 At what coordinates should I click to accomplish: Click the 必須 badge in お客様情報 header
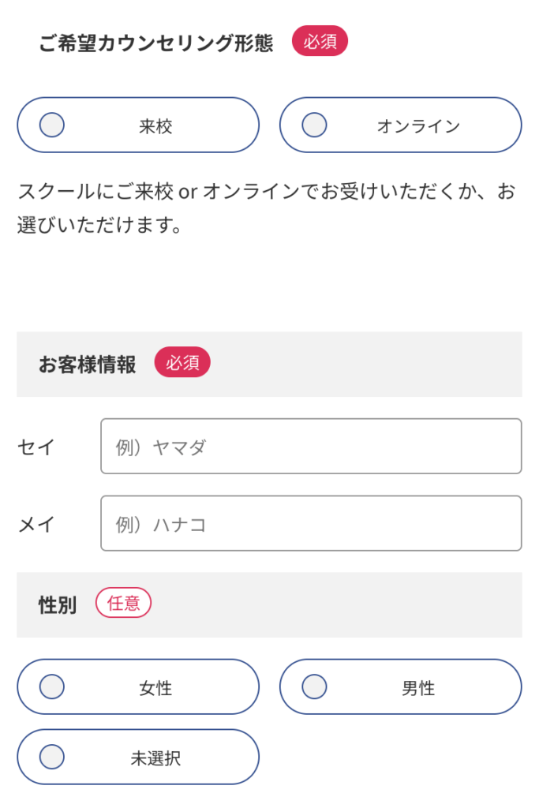(x=182, y=362)
